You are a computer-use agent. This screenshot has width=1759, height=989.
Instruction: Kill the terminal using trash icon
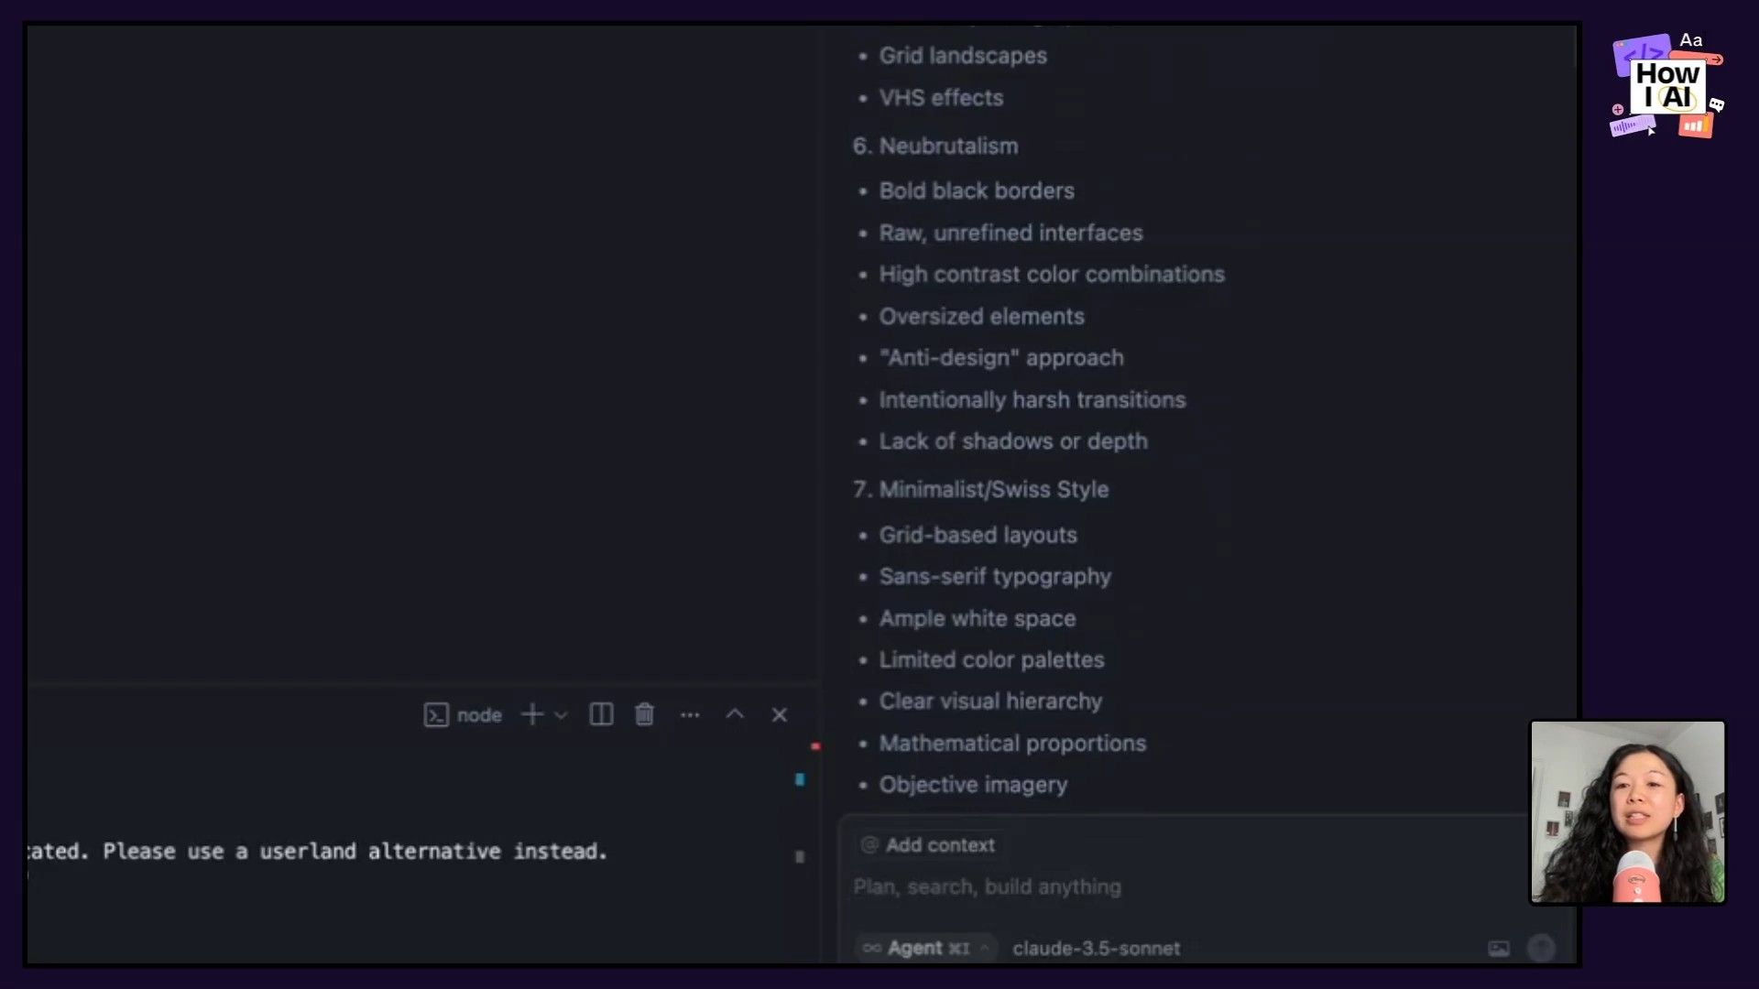coord(645,714)
